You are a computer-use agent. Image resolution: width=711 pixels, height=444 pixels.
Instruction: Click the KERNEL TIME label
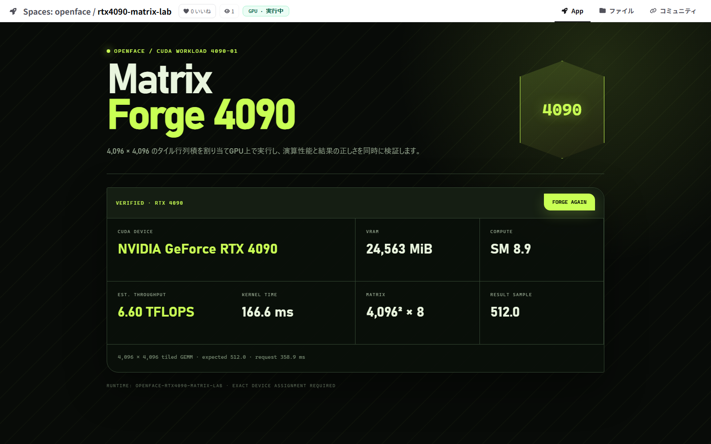[260, 295]
